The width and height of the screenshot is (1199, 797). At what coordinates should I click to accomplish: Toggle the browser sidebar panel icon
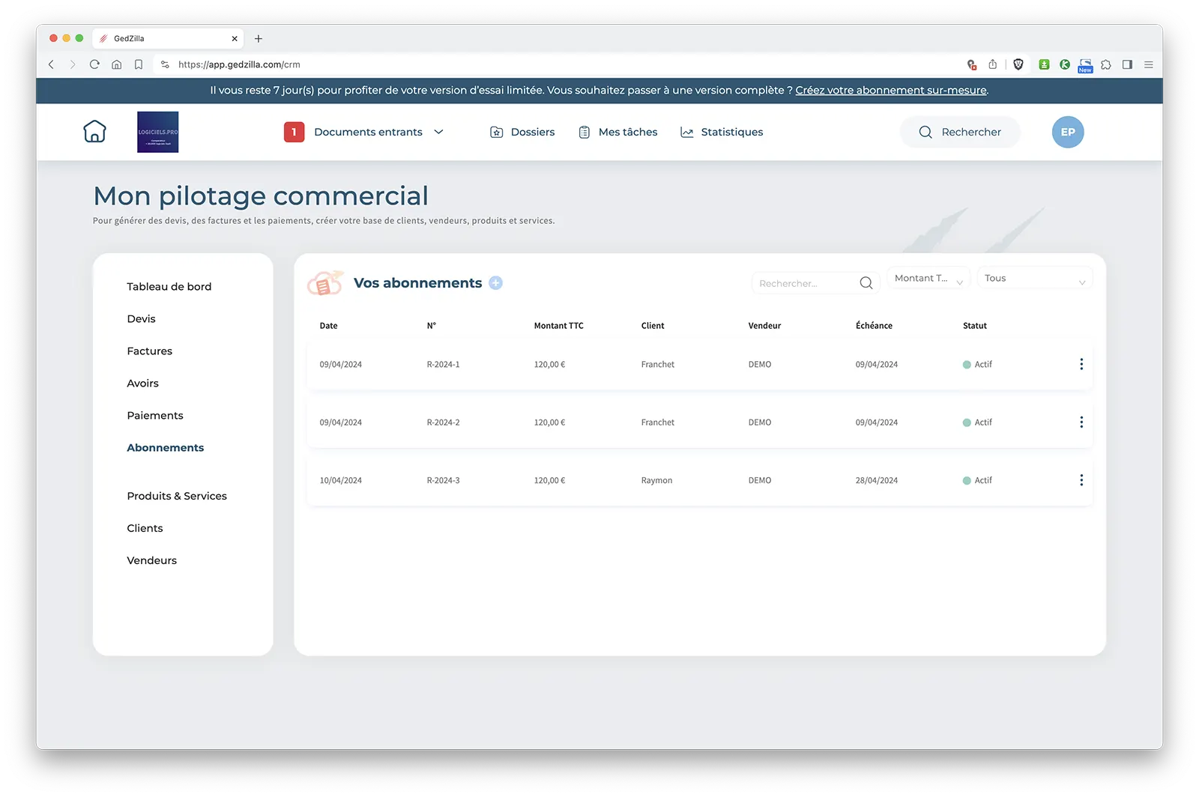(x=1127, y=64)
